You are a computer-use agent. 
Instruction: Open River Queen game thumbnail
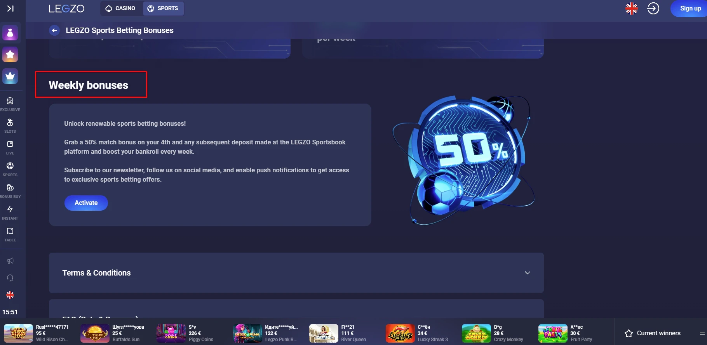[324, 333]
